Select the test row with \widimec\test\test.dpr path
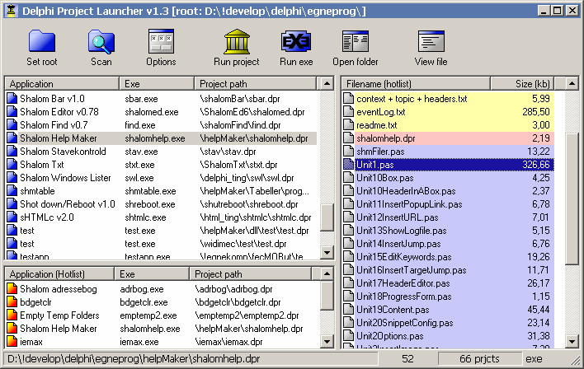This screenshot has width=584, height=369. pyautogui.click(x=162, y=244)
